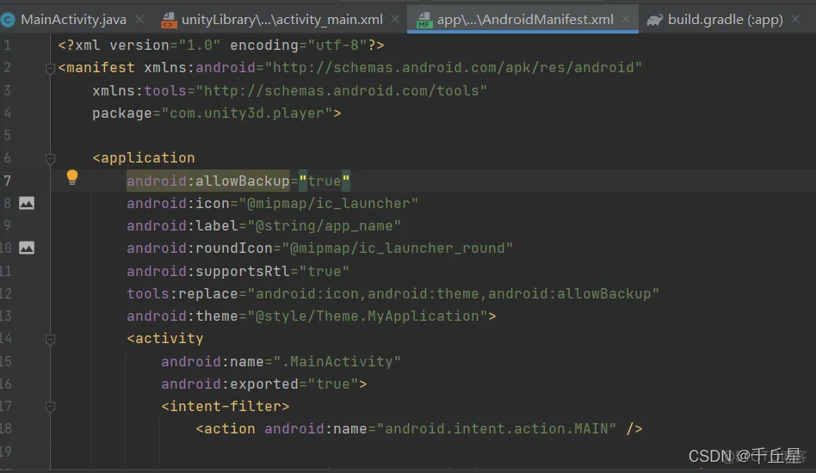This screenshot has height=473, width=816.
Task: Click the "@mipmap/ic_launcher" icon value
Action: (x=328, y=203)
